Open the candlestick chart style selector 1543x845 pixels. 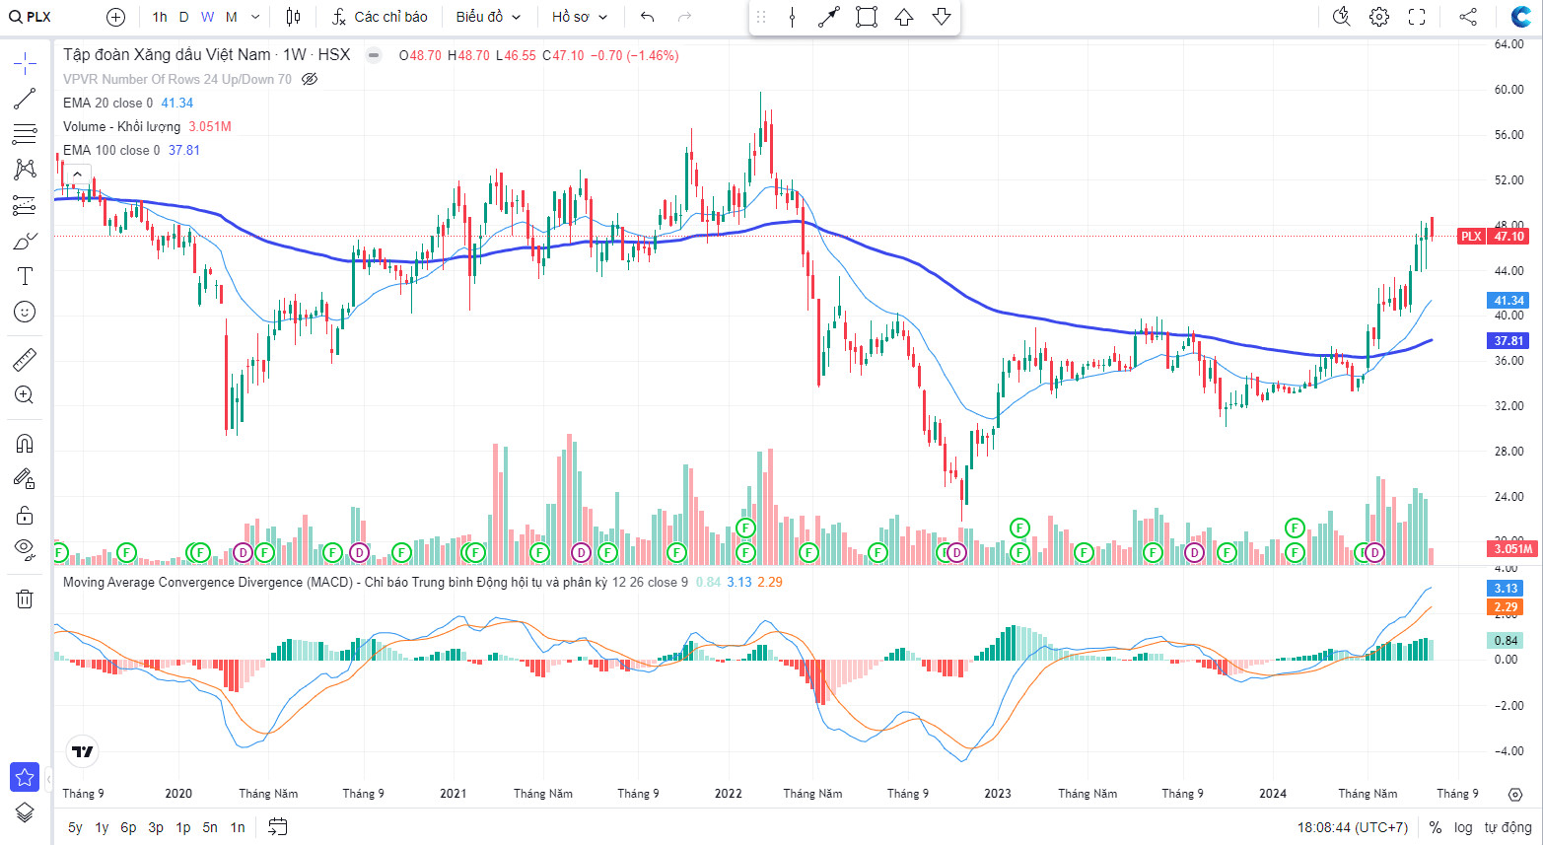(x=293, y=17)
